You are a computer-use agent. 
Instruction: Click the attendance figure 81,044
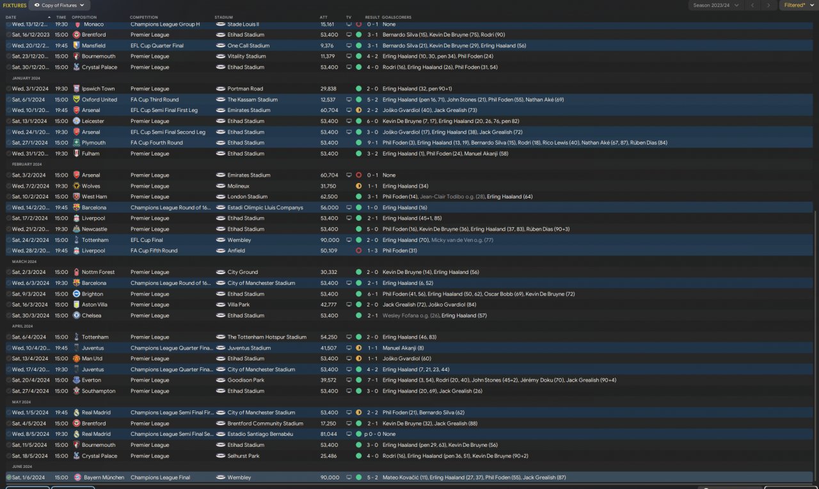(x=329, y=434)
